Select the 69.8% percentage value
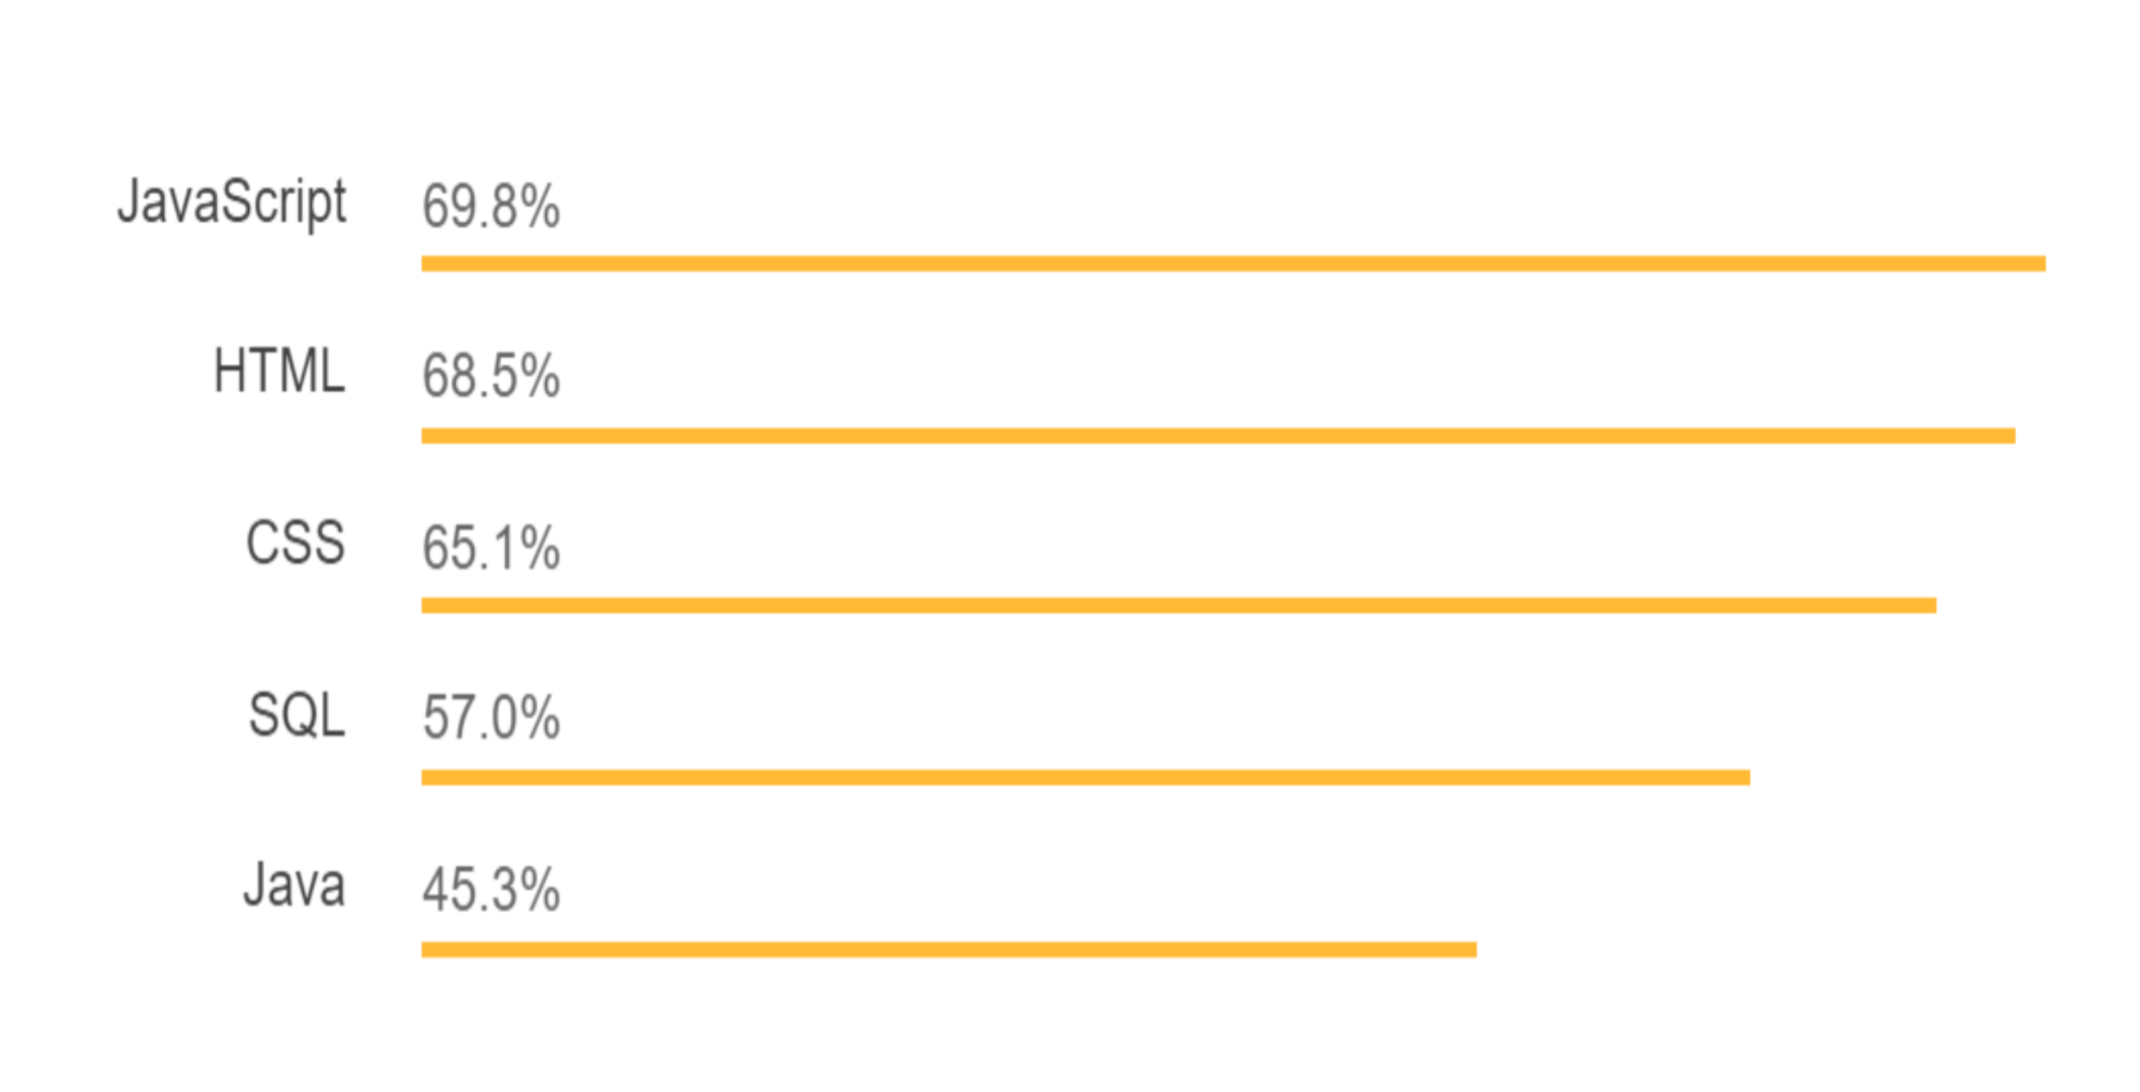Image resolution: width=2140 pixels, height=1092 pixels. 491,206
